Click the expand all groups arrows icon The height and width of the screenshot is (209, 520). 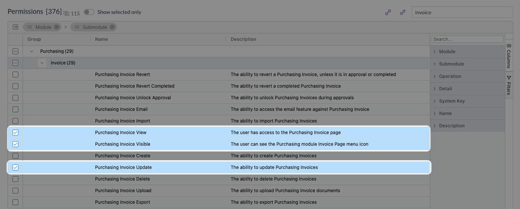point(388,12)
